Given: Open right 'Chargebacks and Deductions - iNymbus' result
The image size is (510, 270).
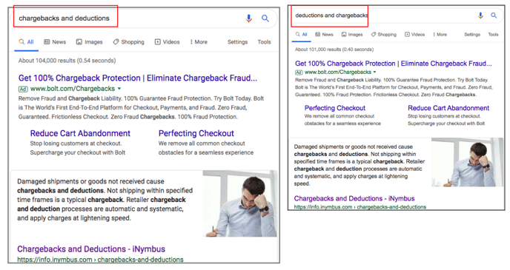Looking at the screenshot, I should click(354, 198).
